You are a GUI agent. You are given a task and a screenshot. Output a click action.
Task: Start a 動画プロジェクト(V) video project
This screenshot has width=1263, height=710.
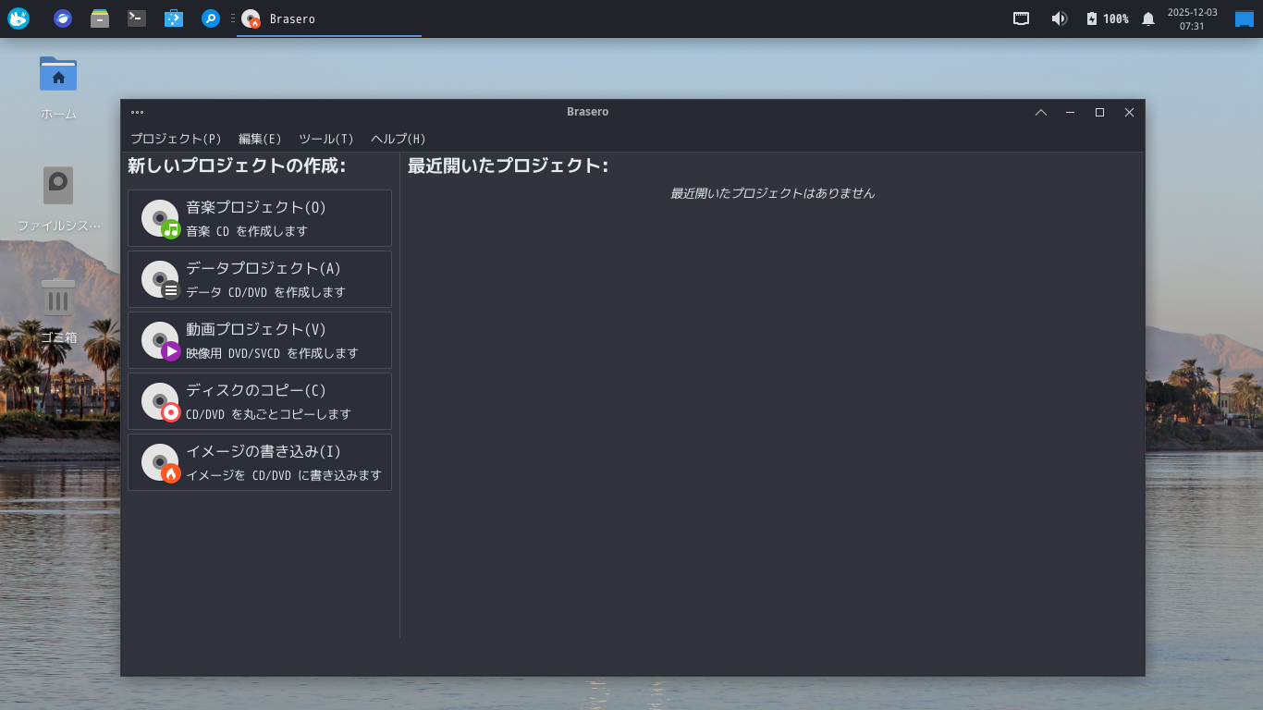[x=260, y=340]
